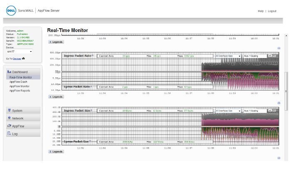This screenshot has width=291, height=171.
Task: Click help icon next to Egress Packet Size
Action: pos(90,141)
